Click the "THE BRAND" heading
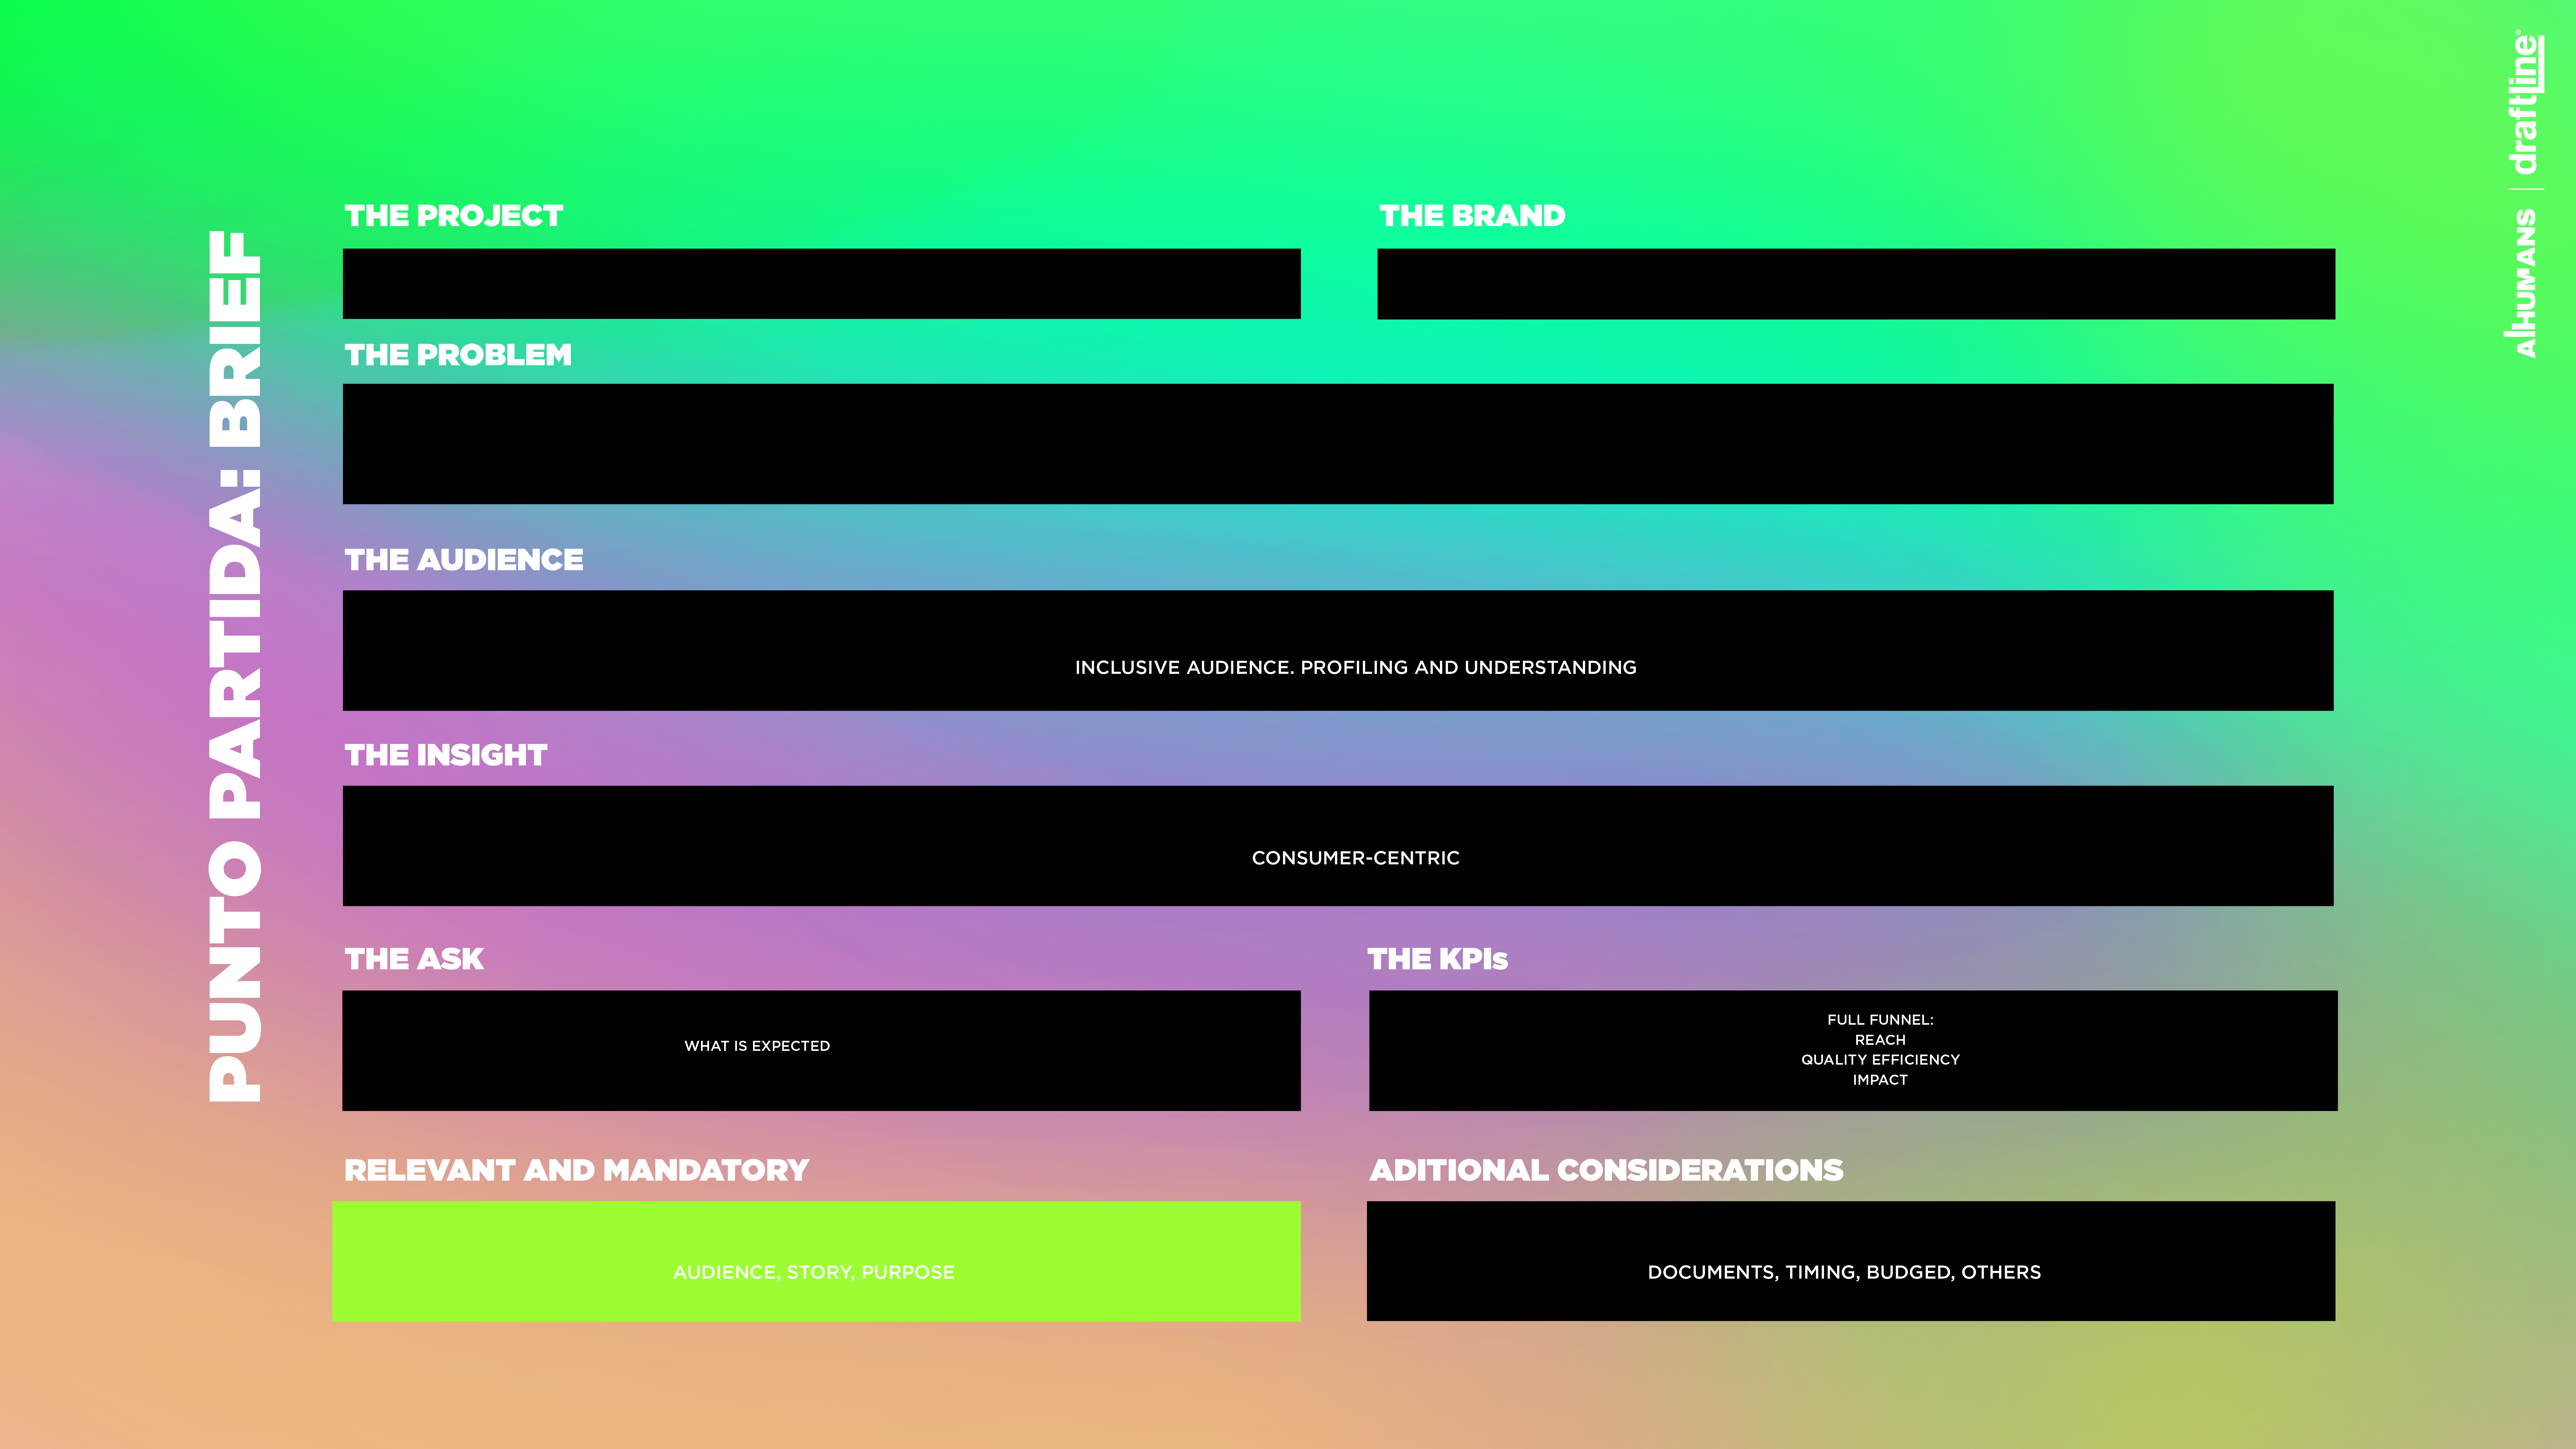Screen dimensions: 2576x1449 (1472, 216)
